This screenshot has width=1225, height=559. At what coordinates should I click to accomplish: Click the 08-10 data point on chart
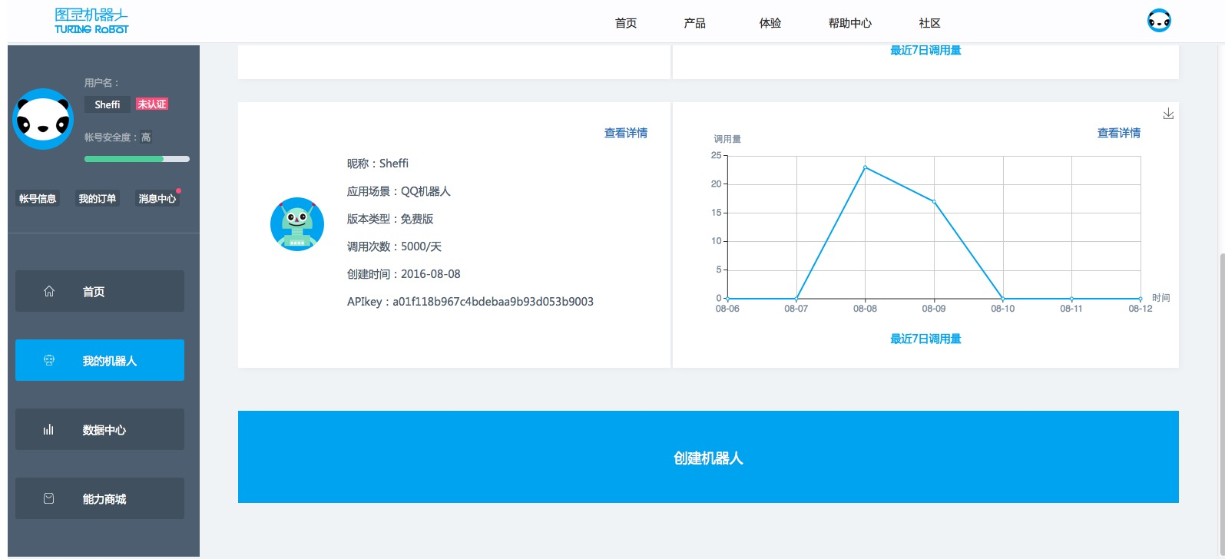1003,299
